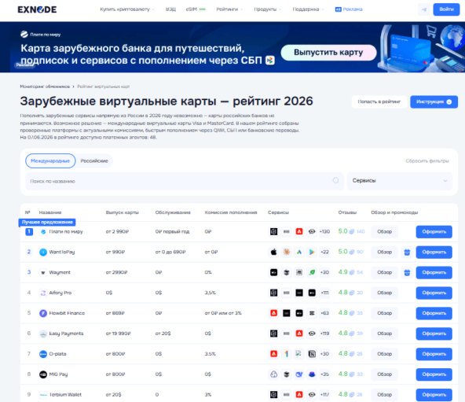
Task: Open gift promo icon for Wayment
Action: click(x=407, y=272)
